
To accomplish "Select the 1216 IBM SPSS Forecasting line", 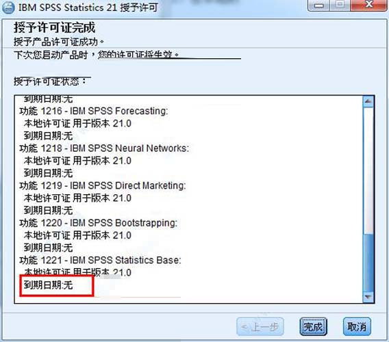I will (94, 111).
